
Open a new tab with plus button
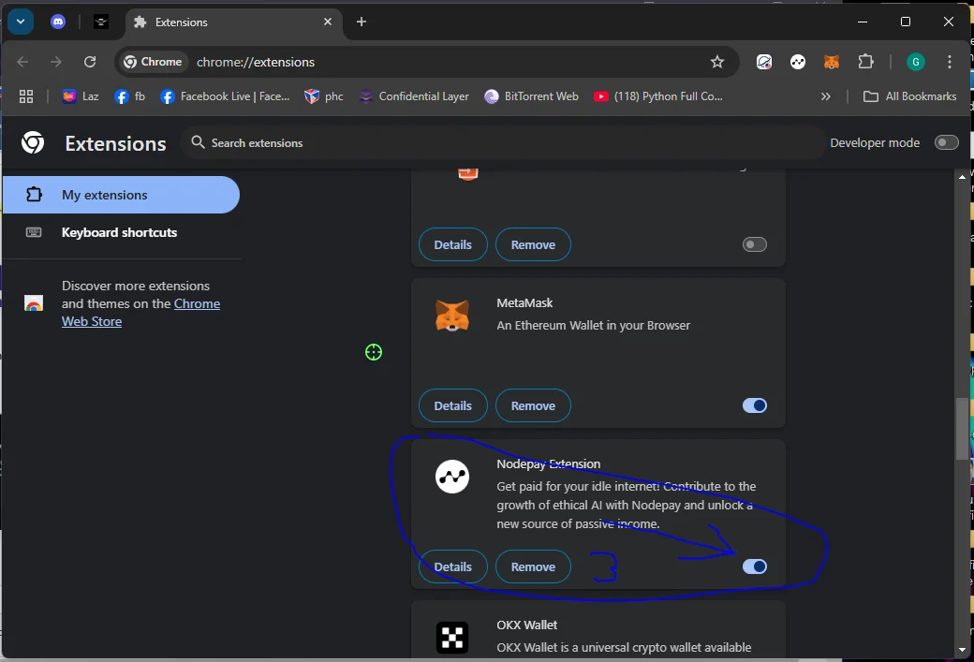tap(362, 22)
